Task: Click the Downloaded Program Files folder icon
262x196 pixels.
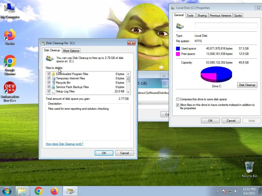Action: coord(53,74)
